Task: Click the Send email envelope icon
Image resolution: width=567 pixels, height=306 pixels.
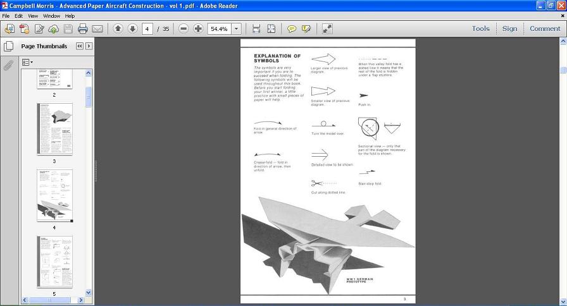Action: click(97, 28)
